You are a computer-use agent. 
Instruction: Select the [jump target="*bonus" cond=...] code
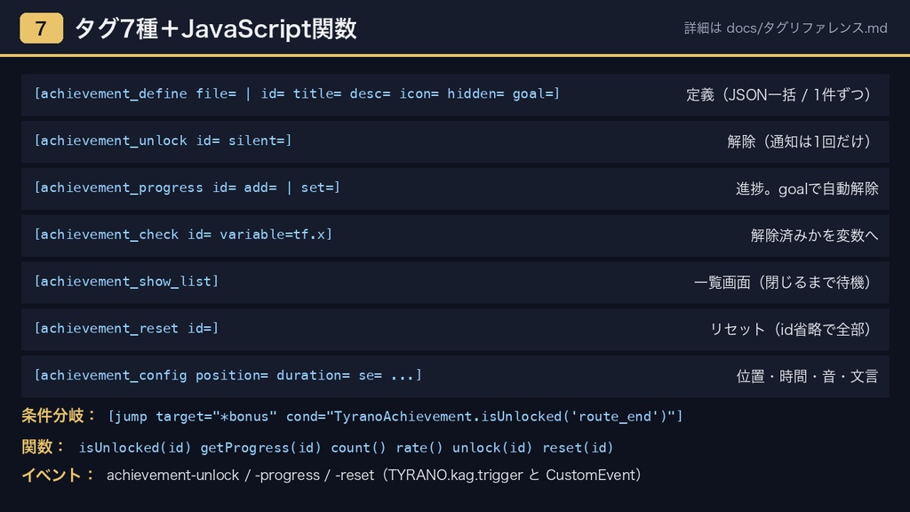click(395, 417)
